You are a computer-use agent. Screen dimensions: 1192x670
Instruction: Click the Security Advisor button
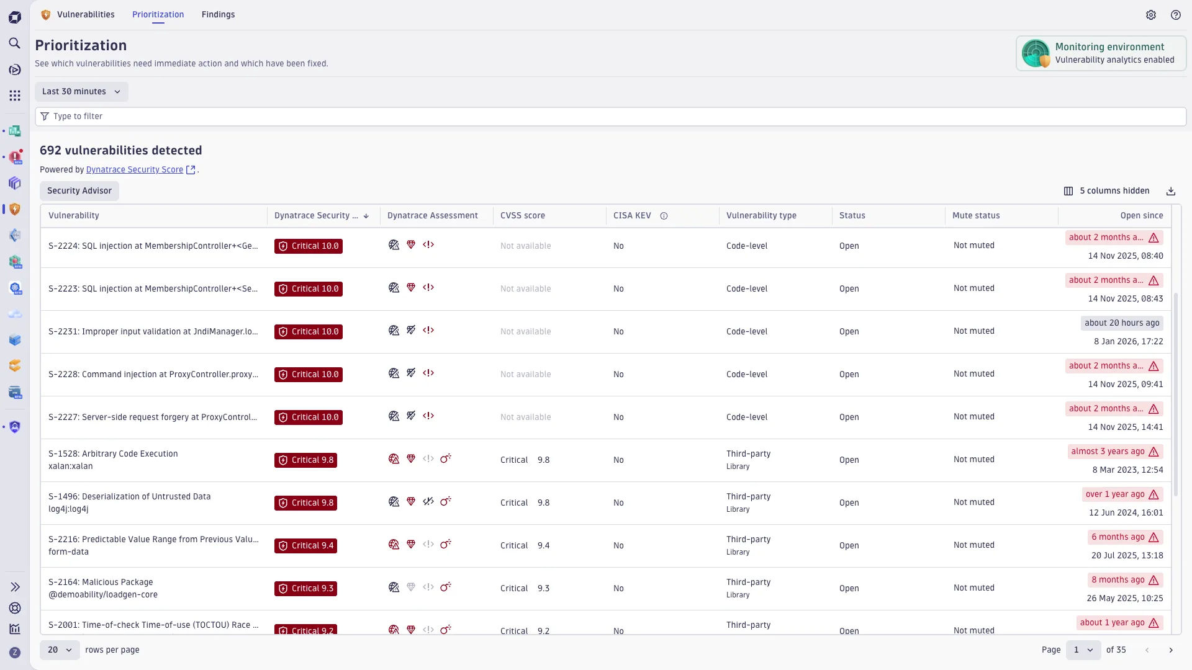(x=79, y=190)
